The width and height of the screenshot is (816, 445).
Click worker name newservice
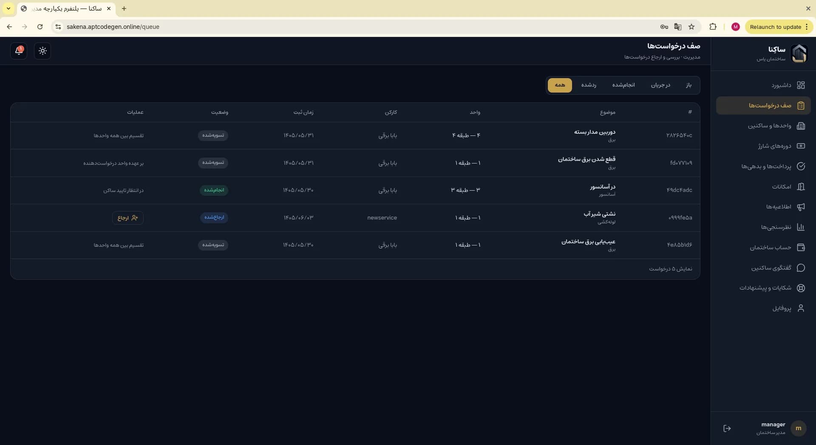(382, 218)
